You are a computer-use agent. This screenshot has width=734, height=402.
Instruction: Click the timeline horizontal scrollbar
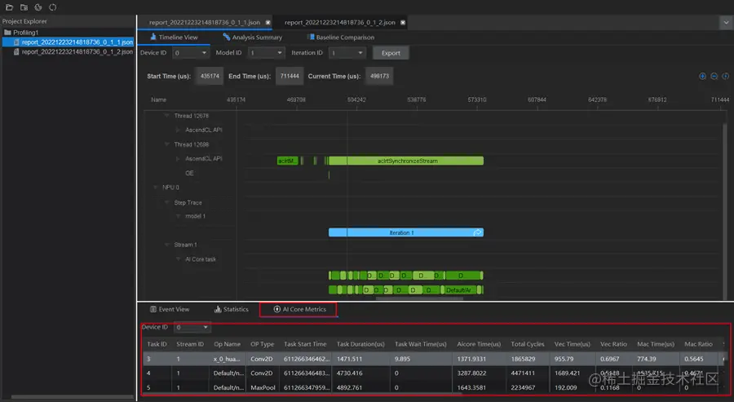(419, 298)
